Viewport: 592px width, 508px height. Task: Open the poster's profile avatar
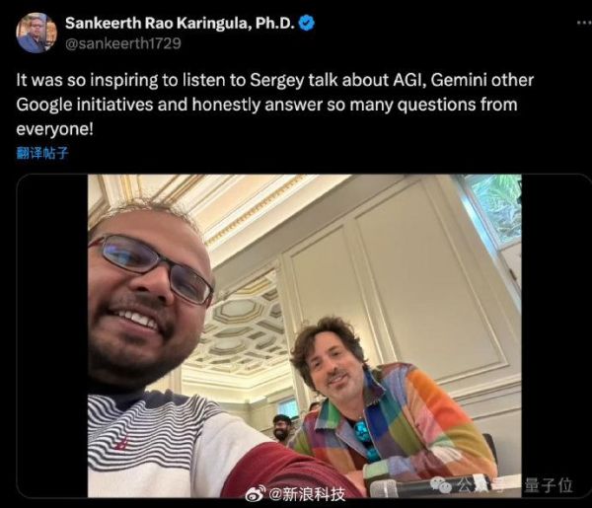(37, 33)
